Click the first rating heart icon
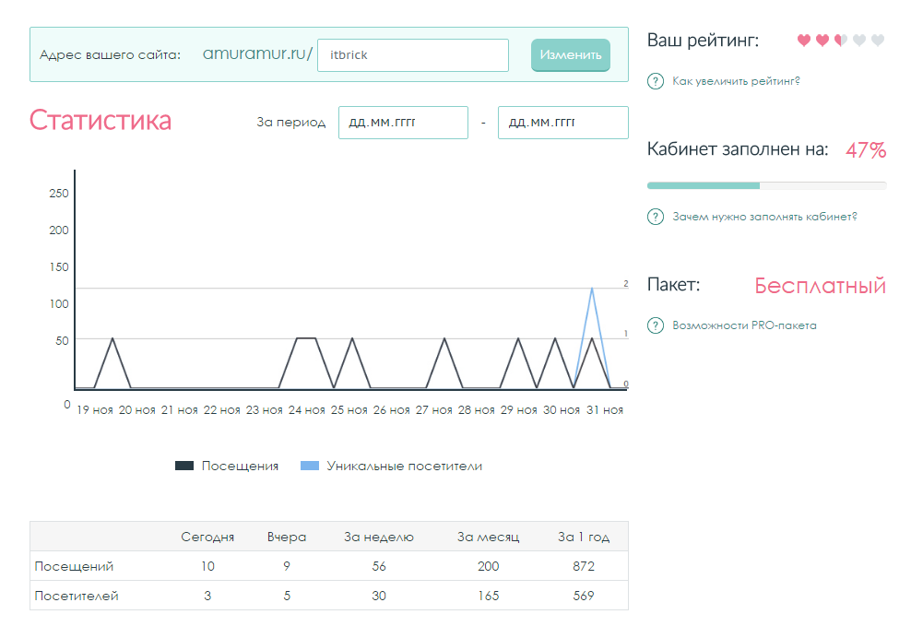Viewport: 911px width, 638px height. [x=803, y=41]
